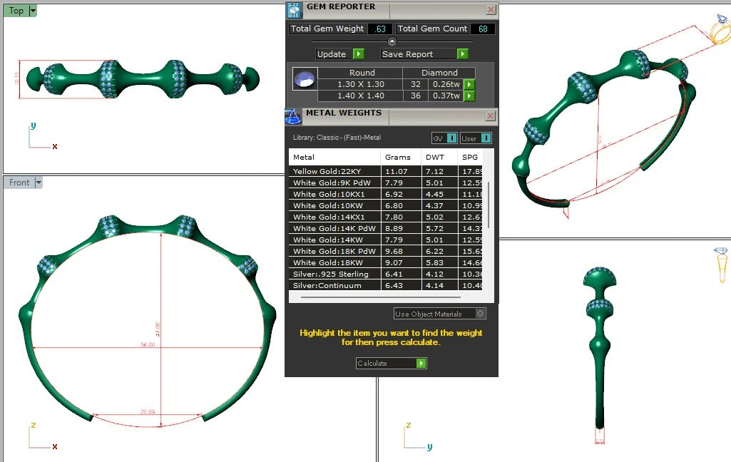
Task: Collapse the Gem Reporter section with up arrow
Action: tap(392, 41)
